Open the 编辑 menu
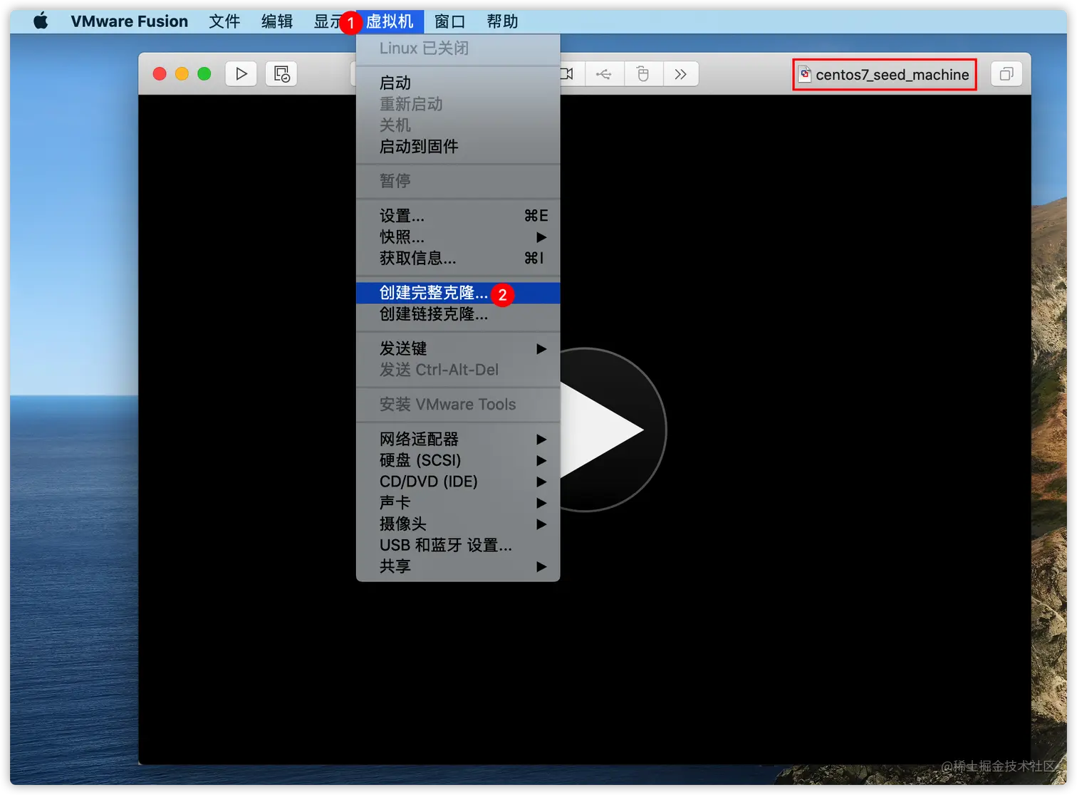This screenshot has height=795, width=1077. point(277,21)
